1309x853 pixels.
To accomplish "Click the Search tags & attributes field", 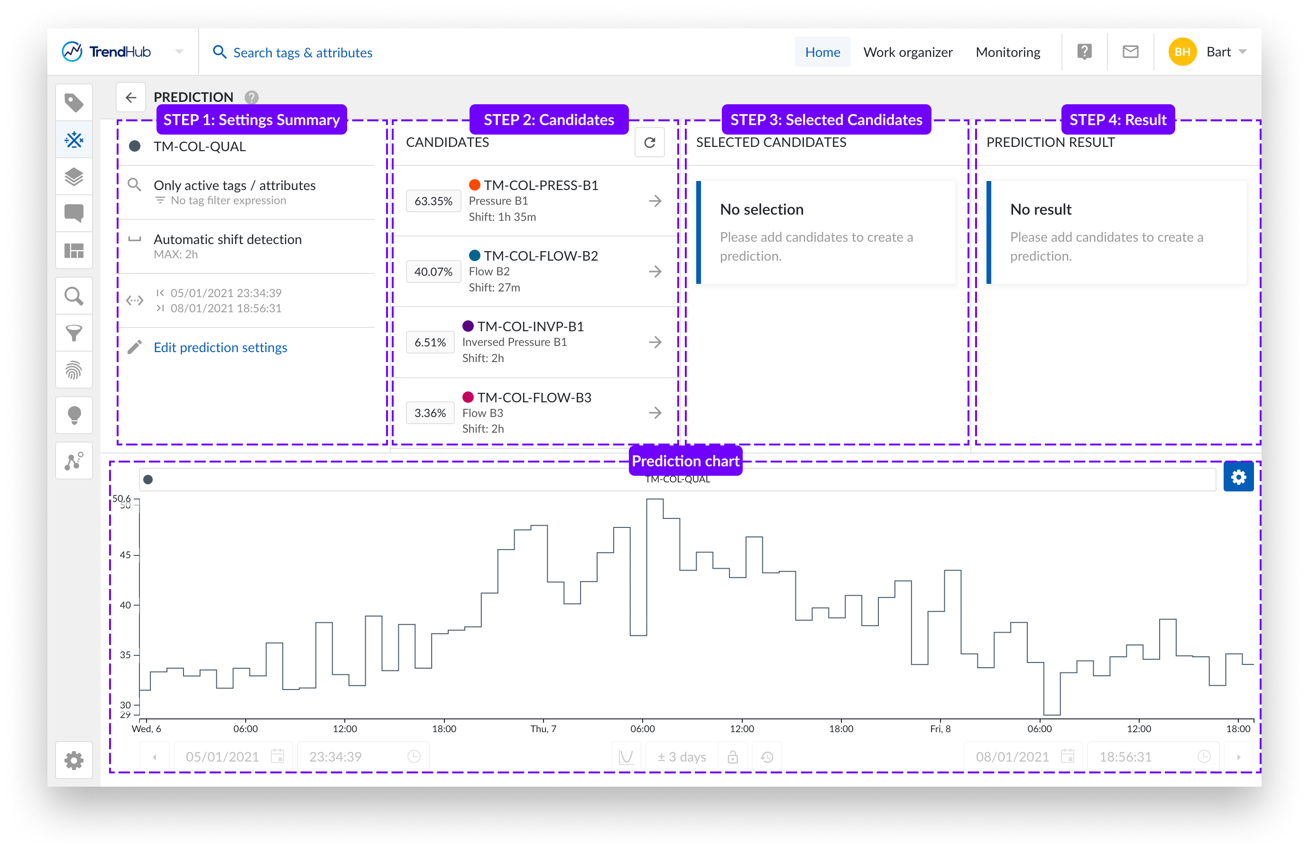I will (x=303, y=53).
